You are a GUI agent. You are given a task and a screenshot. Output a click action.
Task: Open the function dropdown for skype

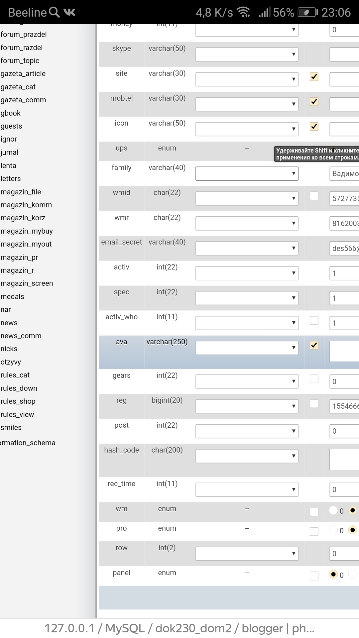(247, 54)
